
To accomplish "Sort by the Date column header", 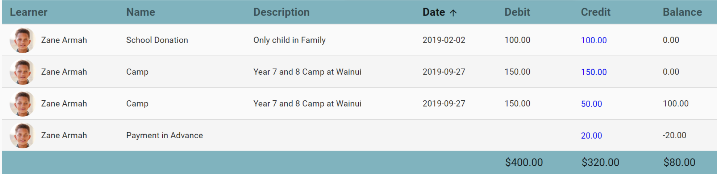I will [x=433, y=12].
